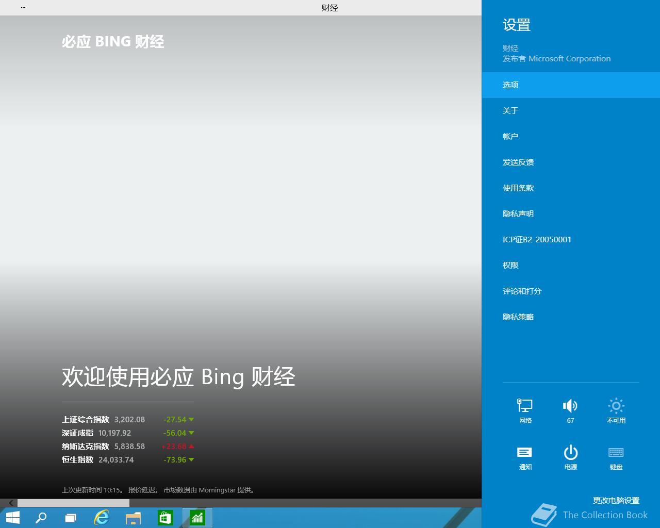
Task: Select the 深证成指 index row
Action: pos(128,433)
